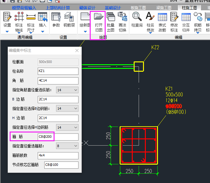Switch to 板施工图 tab
The height and width of the screenshot is (183, 210).
click(x=138, y=8)
